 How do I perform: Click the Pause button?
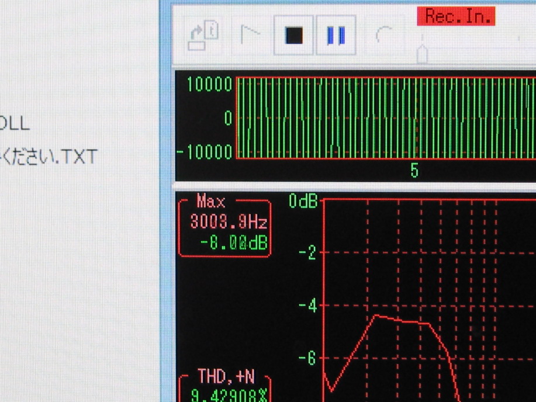[336, 35]
